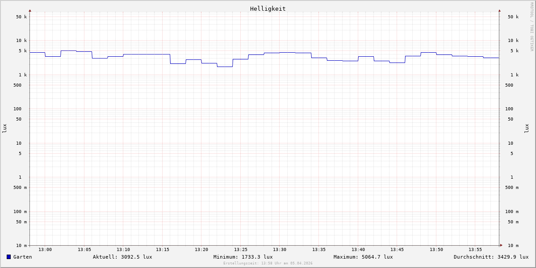Click the right axis 100 m label
Screen dimensions: 536x268
pos(512,211)
